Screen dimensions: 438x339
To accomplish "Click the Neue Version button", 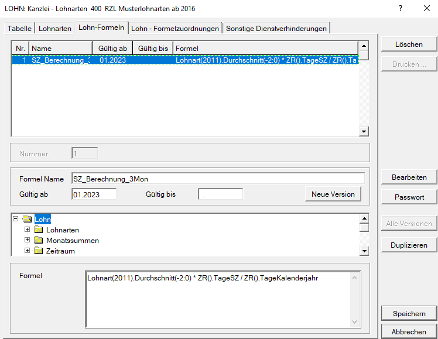I will tap(333, 194).
